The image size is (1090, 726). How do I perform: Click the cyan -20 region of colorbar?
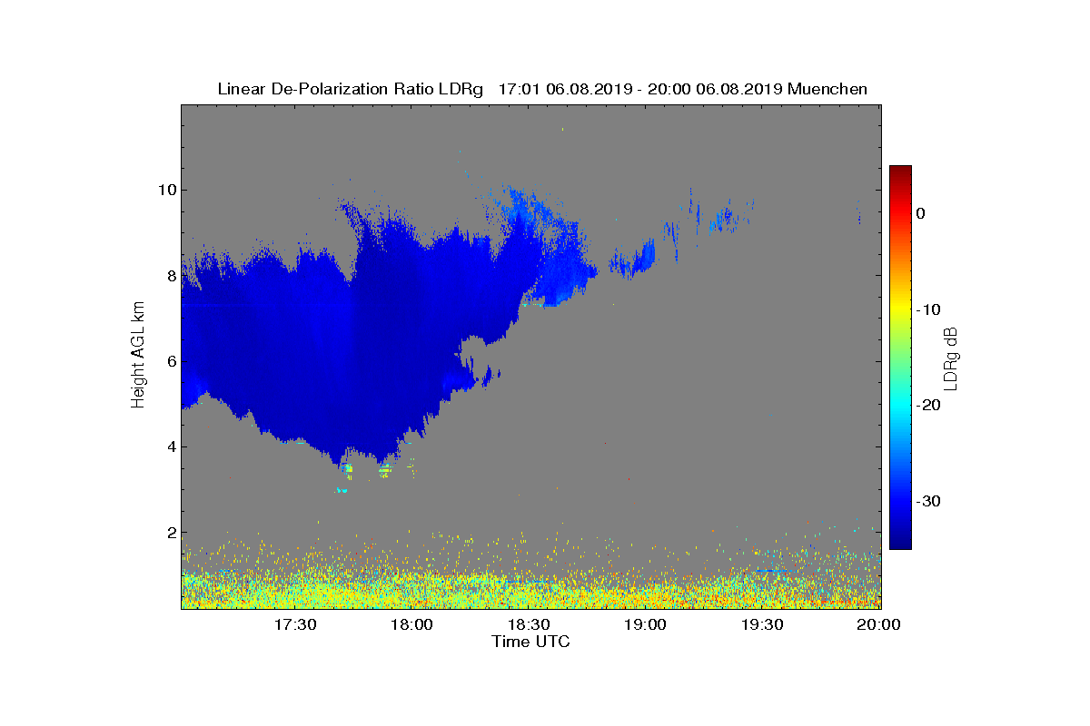pos(900,406)
